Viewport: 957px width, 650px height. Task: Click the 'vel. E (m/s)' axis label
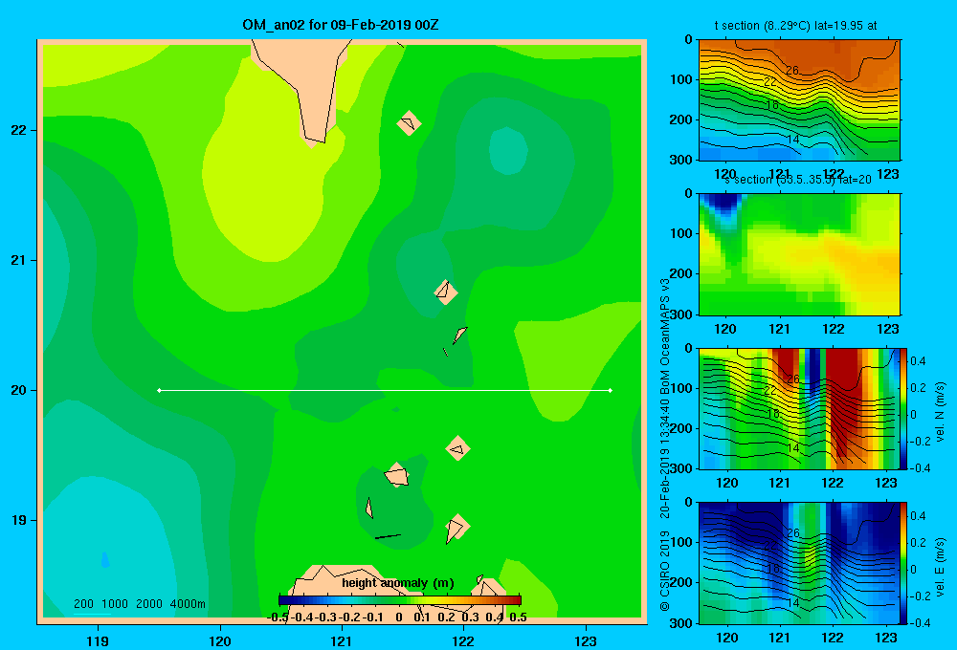[940, 566]
